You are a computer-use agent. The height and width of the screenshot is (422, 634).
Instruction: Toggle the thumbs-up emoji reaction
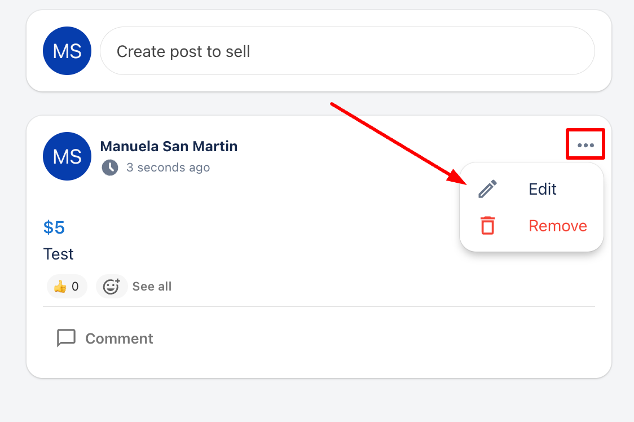[60, 287]
